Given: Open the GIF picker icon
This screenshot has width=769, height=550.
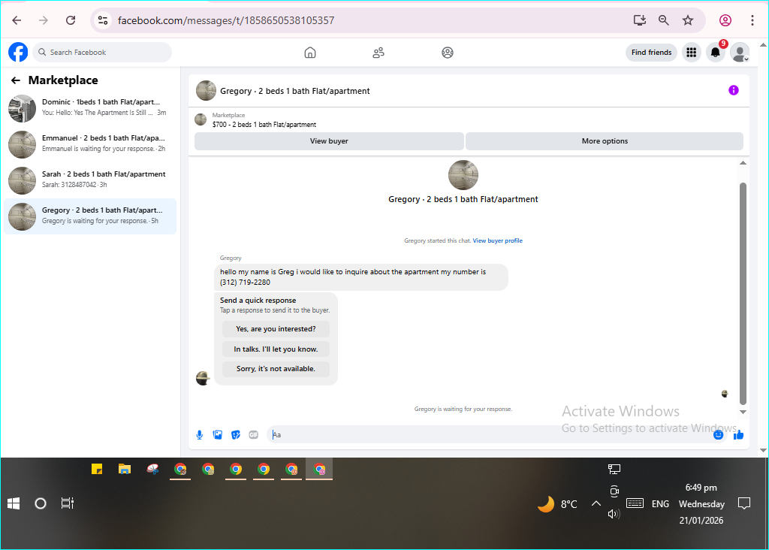Looking at the screenshot, I should tap(254, 435).
